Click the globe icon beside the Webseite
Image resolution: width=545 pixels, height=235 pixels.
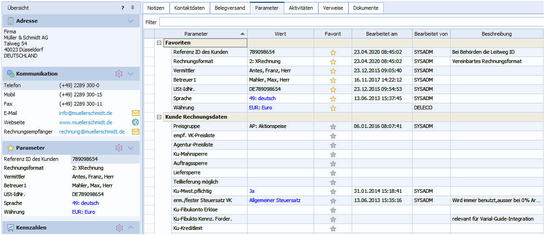(x=136, y=122)
